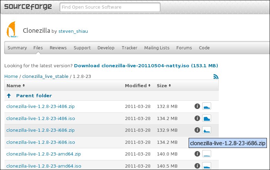The width and height of the screenshot is (270, 170).
Task: View download stats for clonezilla-live-1.2.8-23-i486.iso
Action: 206,118
